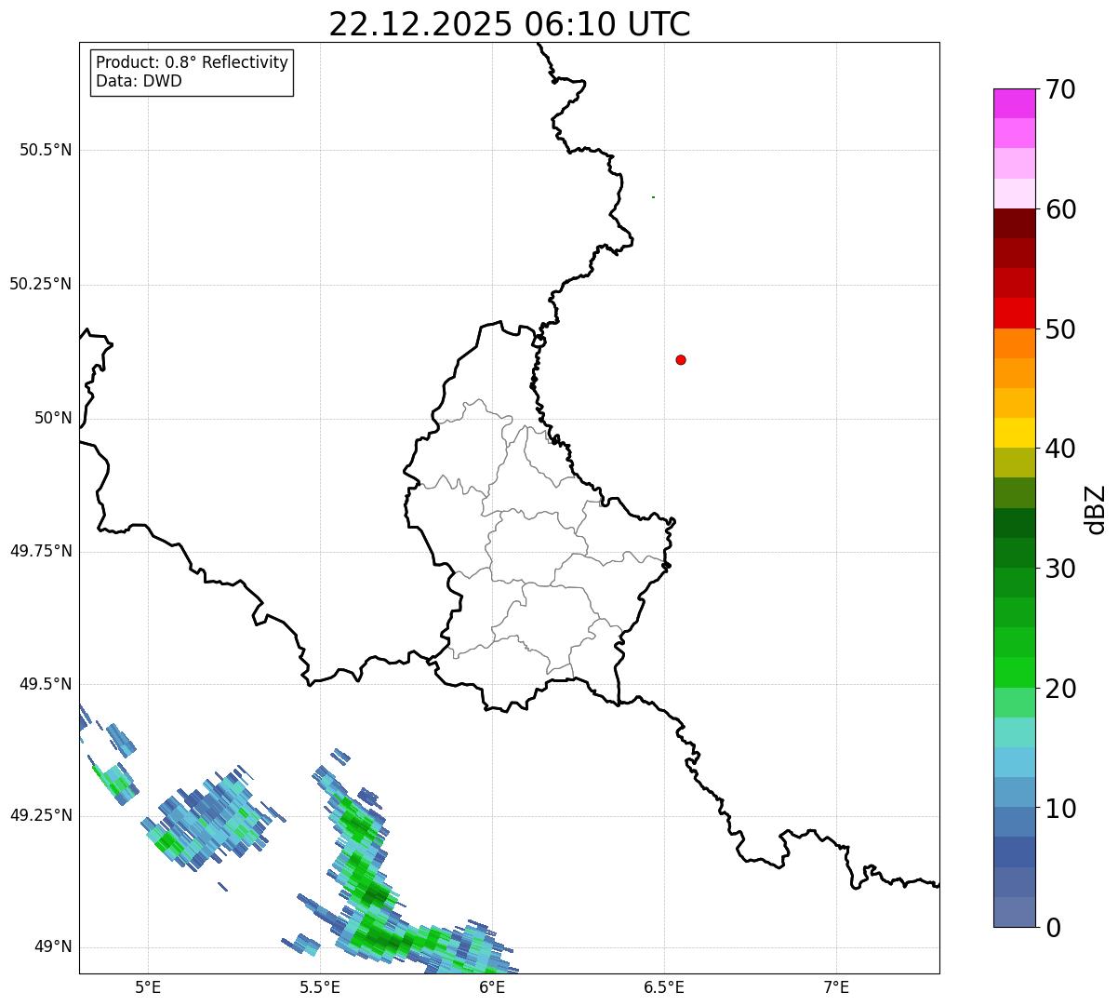Click the small green echo near 50.4°N
The width and height of the screenshot is (1118, 1006).
[653, 197]
